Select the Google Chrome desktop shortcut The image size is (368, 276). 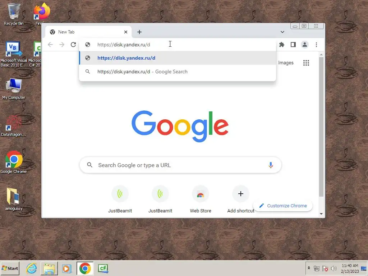point(14,162)
